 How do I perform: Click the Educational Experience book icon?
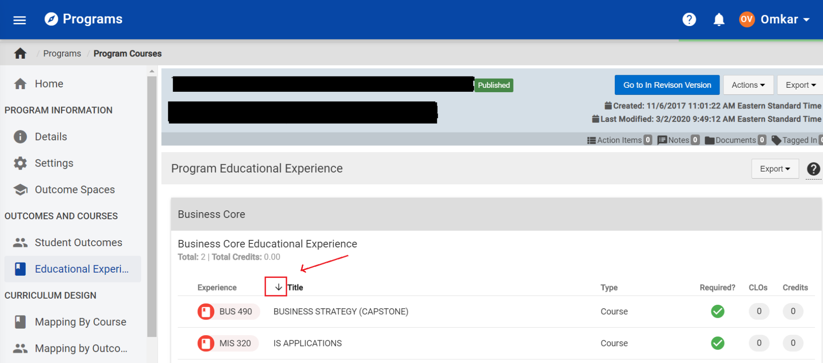(20, 269)
